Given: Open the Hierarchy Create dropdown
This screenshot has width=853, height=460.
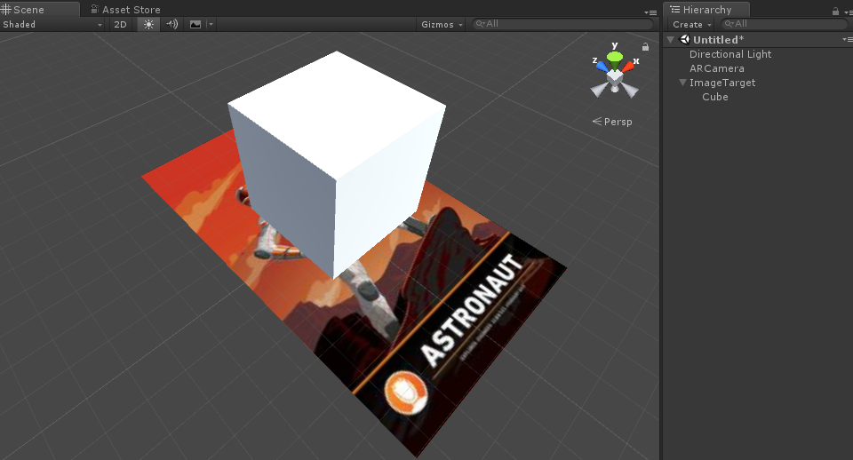Looking at the screenshot, I should pyautogui.click(x=691, y=24).
